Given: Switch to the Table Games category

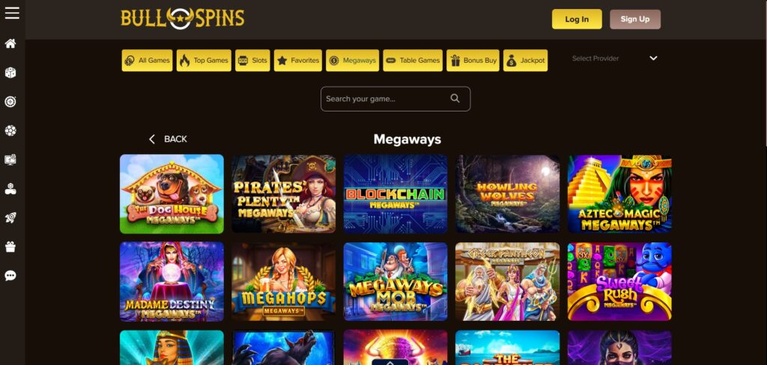Looking at the screenshot, I should coord(413,61).
